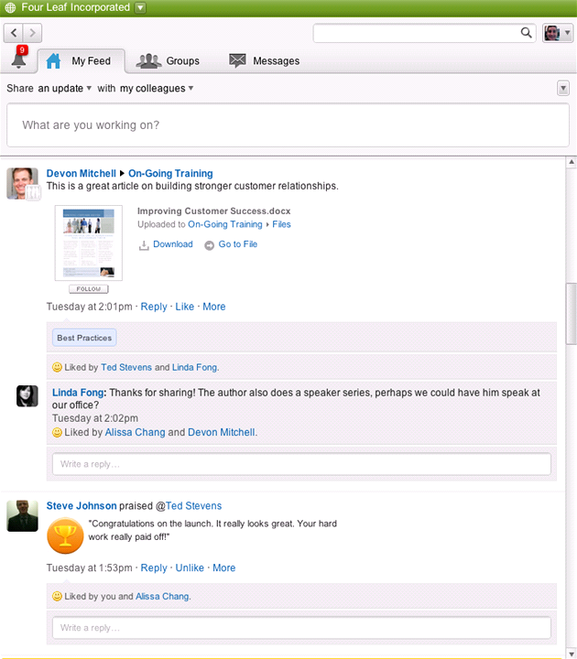
Task: Open the 'an update' share type dropdown
Action: click(x=65, y=88)
